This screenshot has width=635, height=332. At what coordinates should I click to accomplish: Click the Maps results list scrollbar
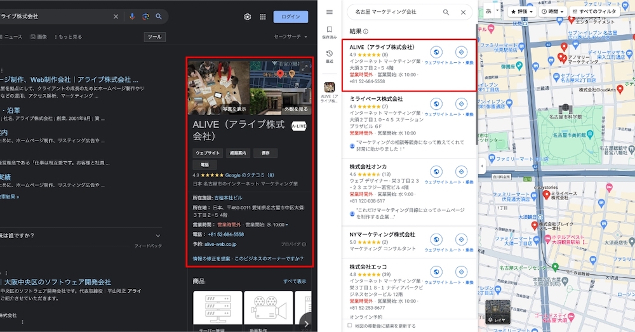pyautogui.click(x=476, y=84)
